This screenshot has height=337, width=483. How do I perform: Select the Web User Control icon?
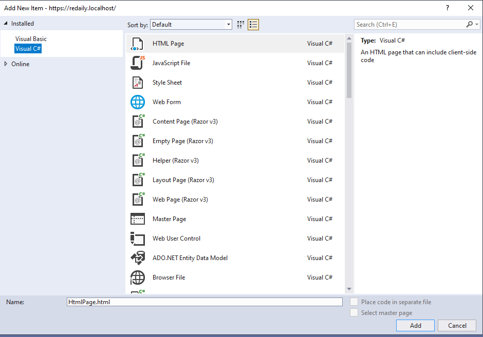pyautogui.click(x=137, y=239)
